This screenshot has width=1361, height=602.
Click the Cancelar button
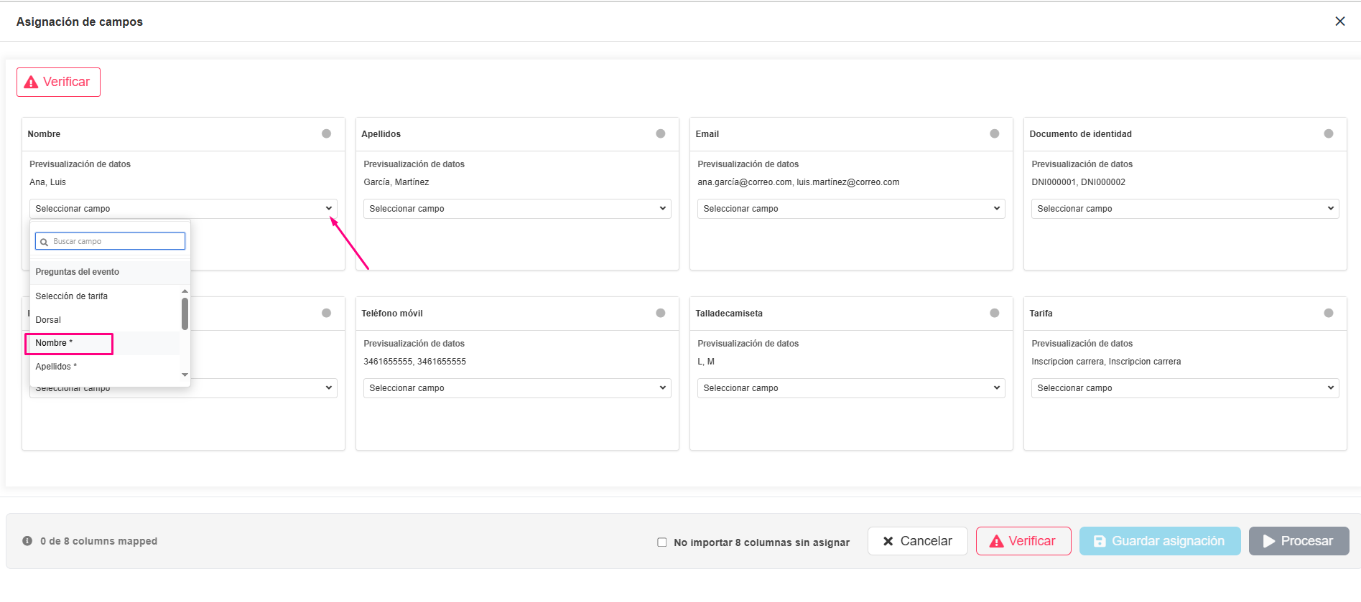(917, 541)
